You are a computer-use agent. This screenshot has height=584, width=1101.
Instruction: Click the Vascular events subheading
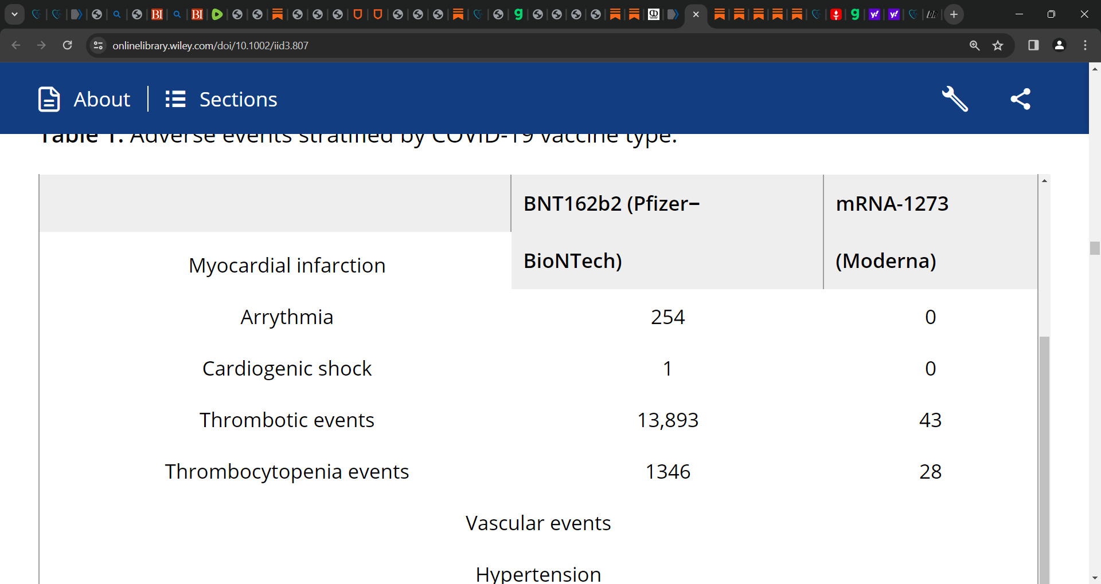pos(538,523)
